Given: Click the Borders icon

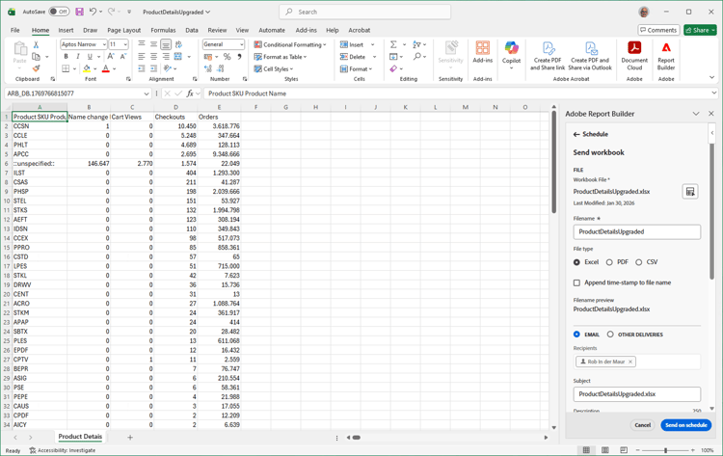Looking at the screenshot, I should pos(66,68).
